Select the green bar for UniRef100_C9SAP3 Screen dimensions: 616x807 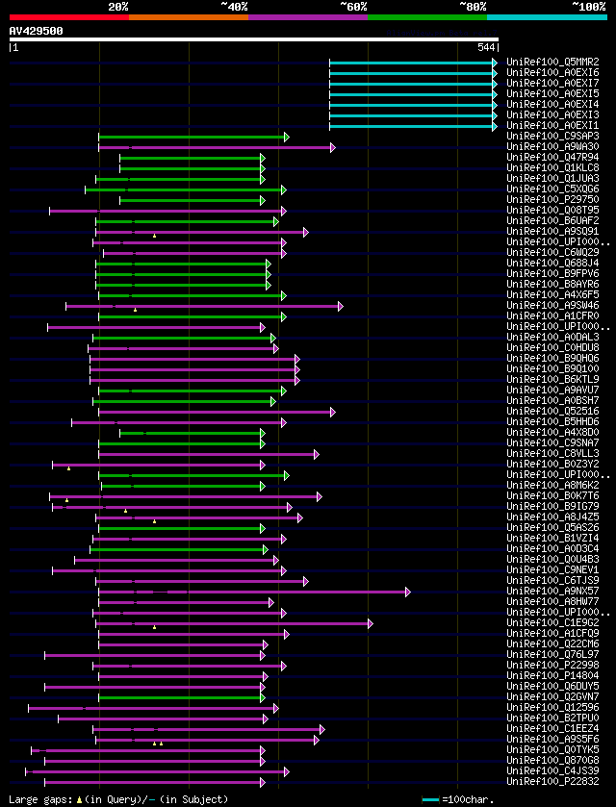point(193,137)
